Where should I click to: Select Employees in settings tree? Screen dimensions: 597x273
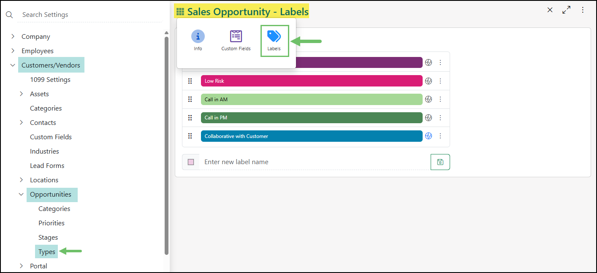pyautogui.click(x=38, y=51)
